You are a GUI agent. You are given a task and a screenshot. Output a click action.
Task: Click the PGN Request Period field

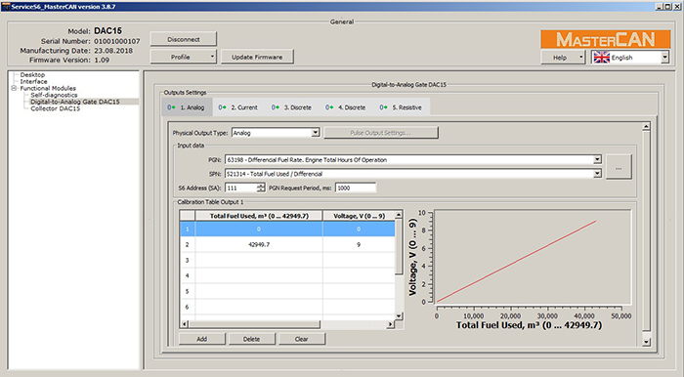356,188
